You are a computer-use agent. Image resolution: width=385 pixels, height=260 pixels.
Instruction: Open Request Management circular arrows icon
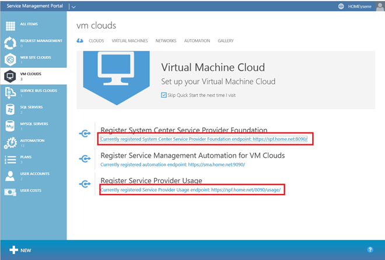10,43
